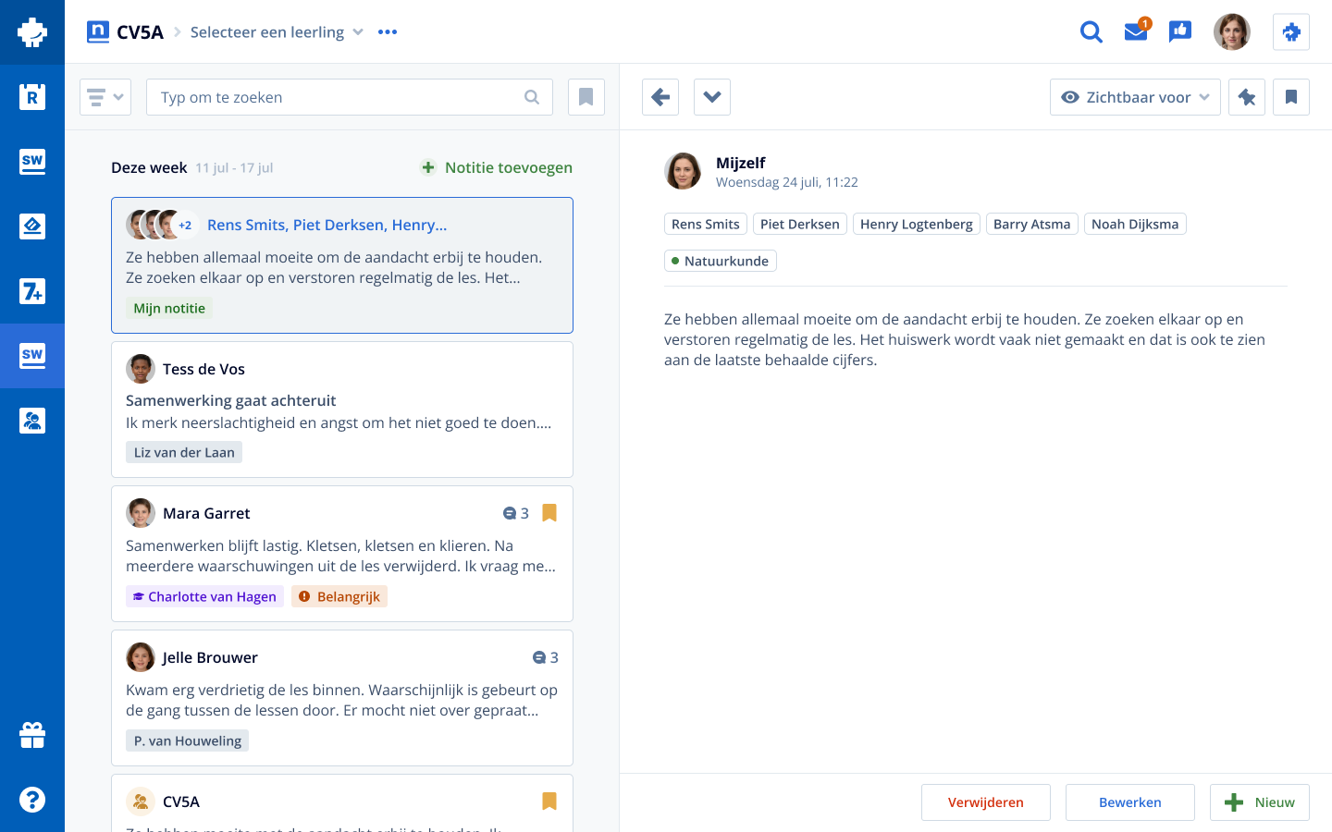Open the messages envelope with notification badge

tap(1135, 32)
